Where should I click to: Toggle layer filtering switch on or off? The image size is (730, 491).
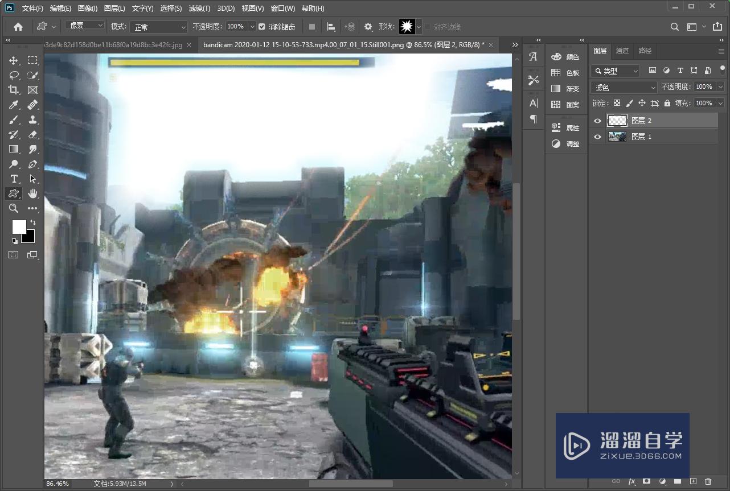pyautogui.click(x=723, y=69)
